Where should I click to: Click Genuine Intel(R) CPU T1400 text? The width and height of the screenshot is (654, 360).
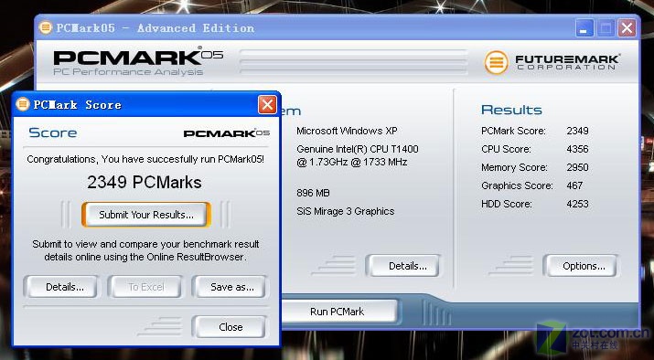point(358,149)
